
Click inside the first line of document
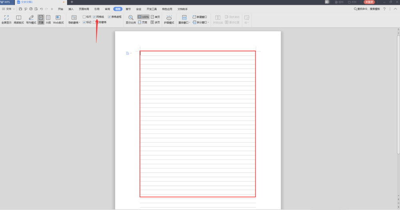tap(198, 53)
